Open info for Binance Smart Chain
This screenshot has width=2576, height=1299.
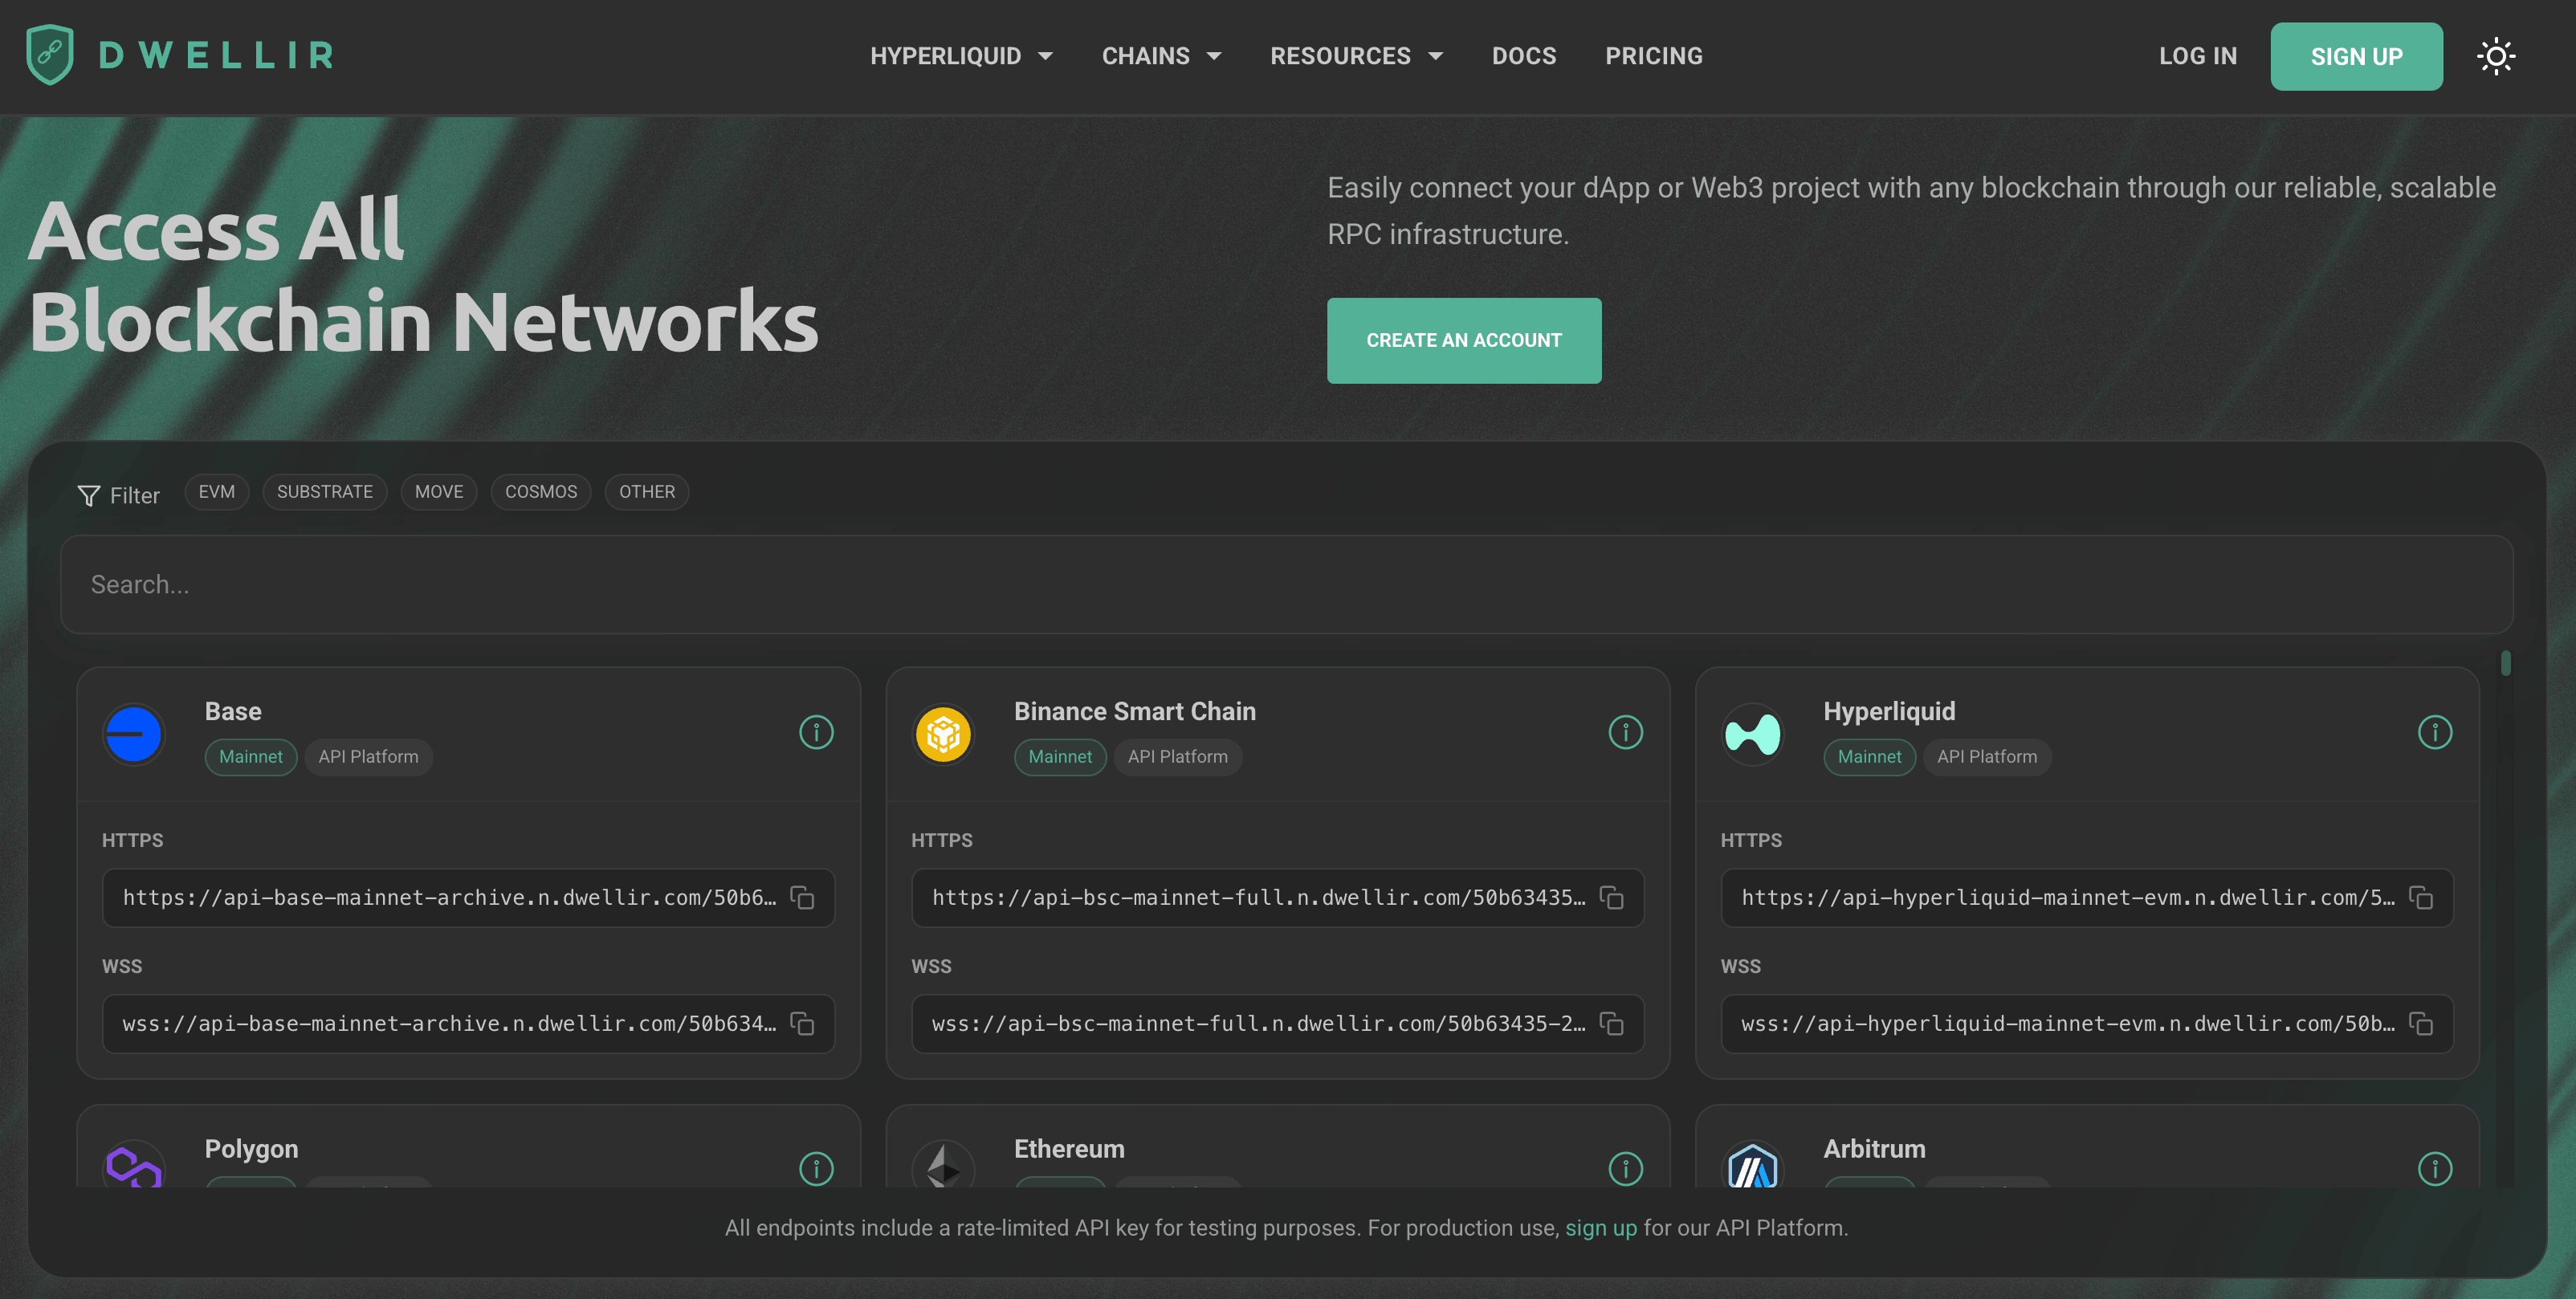click(1625, 732)
